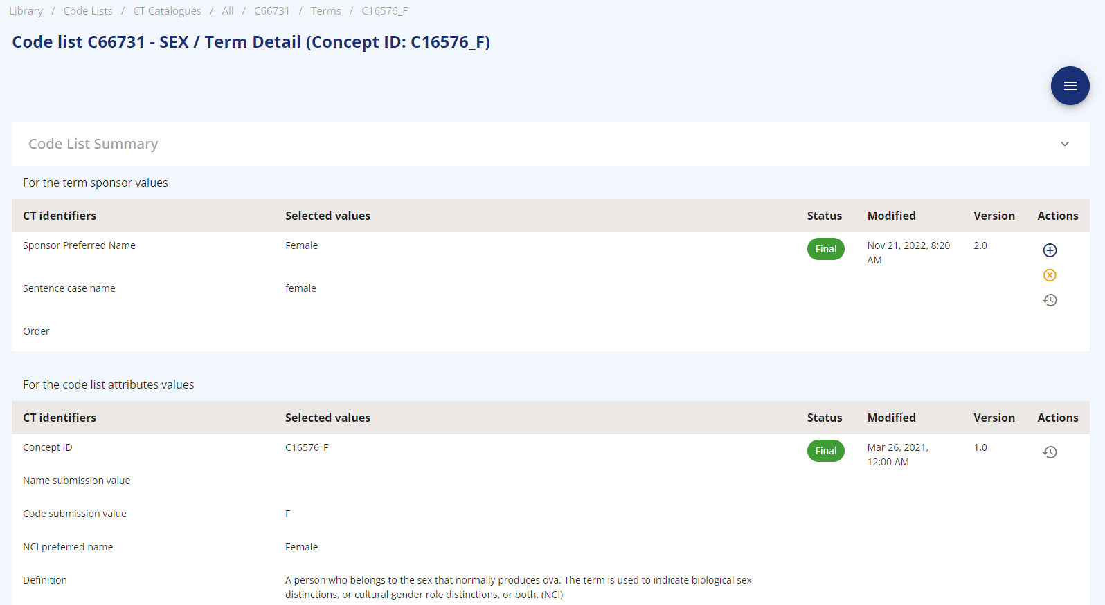Image resolution: width=1105 pixels, height=605 pixels.
Task: Click the version value 2.0
Action: tap(980, 245)
